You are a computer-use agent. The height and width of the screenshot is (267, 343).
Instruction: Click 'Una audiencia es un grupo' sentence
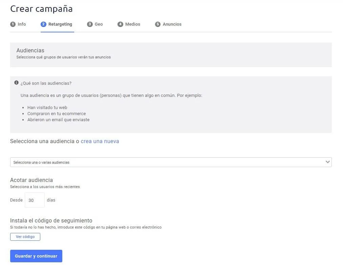click(111, 96)
